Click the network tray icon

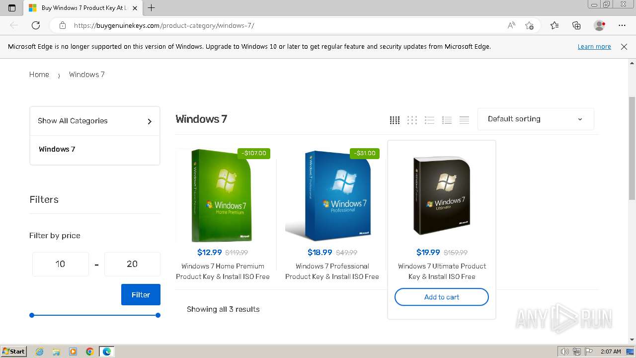(577, 352)
